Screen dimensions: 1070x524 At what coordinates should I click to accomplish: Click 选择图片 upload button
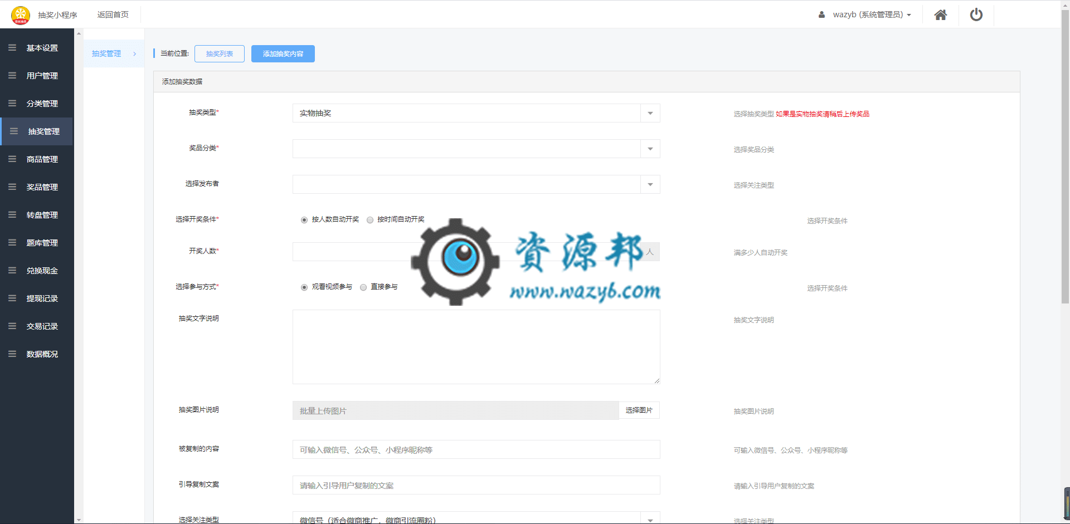click(x=639, y=410)
